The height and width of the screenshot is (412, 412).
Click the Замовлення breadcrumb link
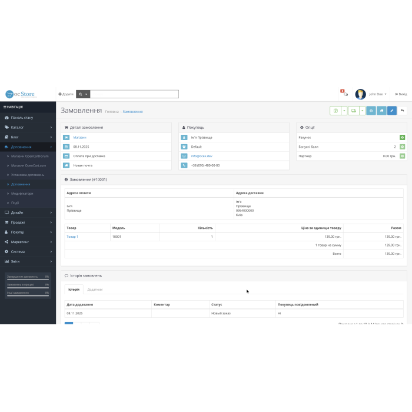(132, 112)
